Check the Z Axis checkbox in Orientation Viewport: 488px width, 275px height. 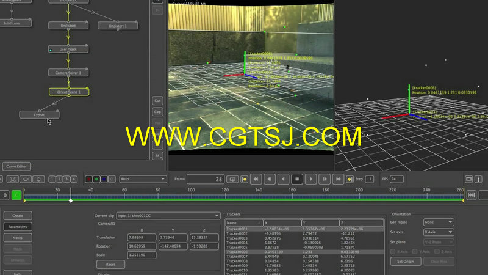tap(437, 251)
